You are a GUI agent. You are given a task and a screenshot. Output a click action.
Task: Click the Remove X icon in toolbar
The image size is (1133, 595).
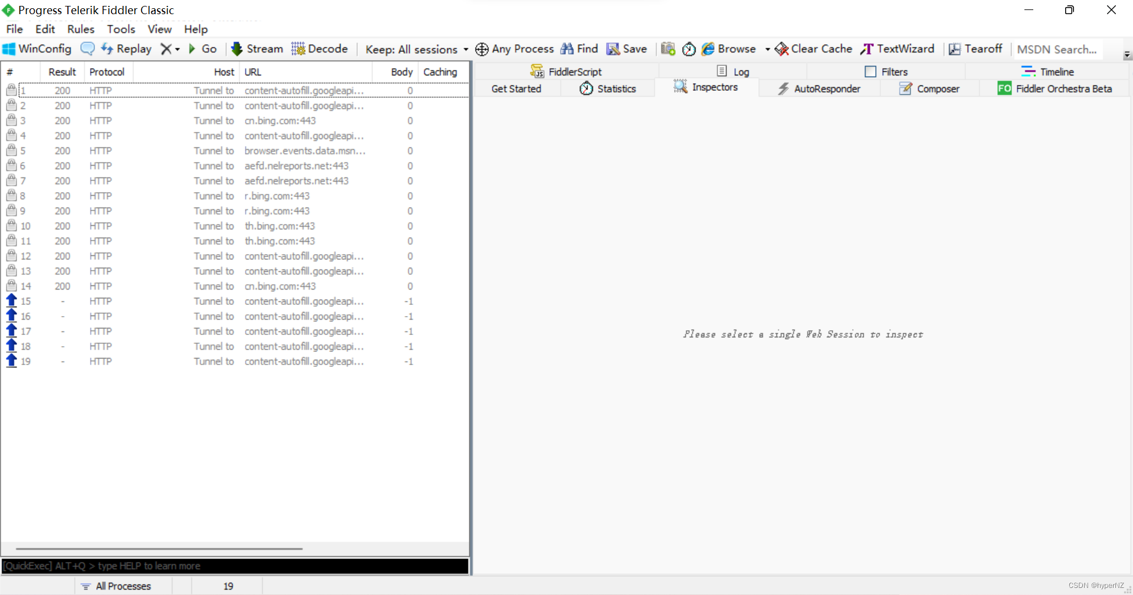pyautogui.click(x=166, y=49)
